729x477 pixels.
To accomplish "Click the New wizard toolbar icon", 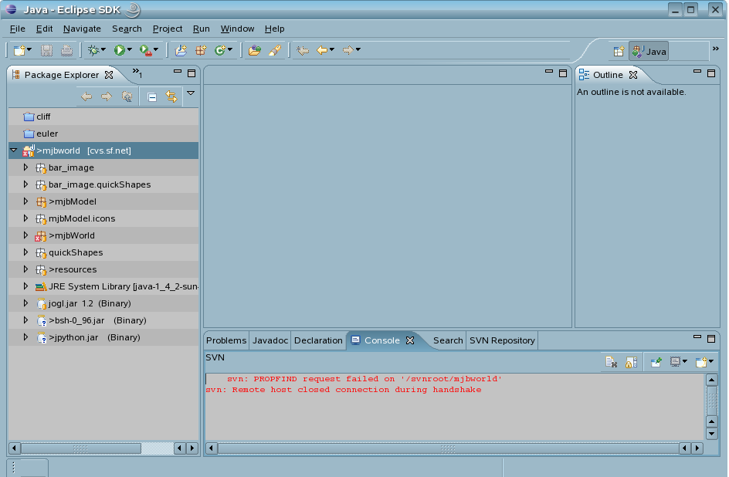I will (x=19, y=50).
